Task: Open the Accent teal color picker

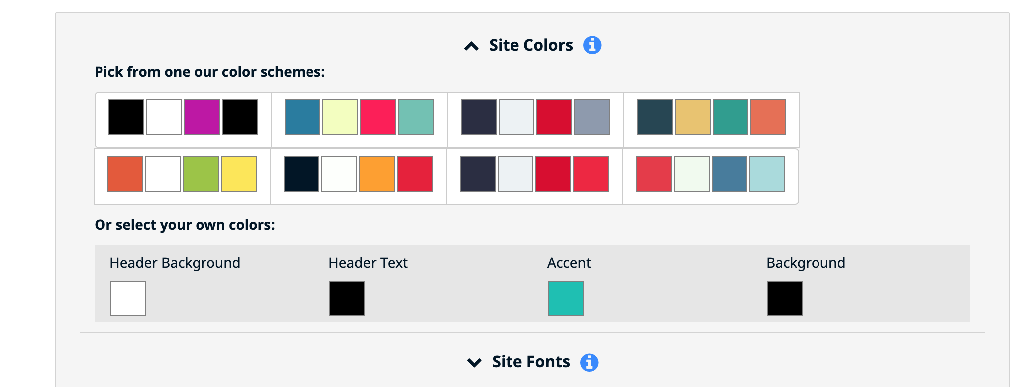Action: 566,298
